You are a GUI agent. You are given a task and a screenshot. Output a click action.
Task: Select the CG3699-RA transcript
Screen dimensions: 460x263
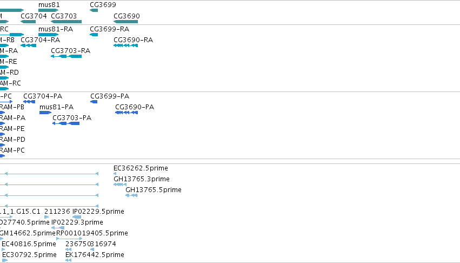click(x=94, y=35)
